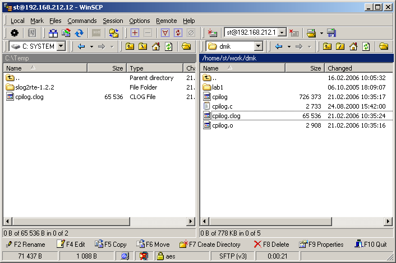The height and width of the screenshot is (263, 396).
Task: Click remote panel scrollbar left arrow
Action: tap(204, 222)
